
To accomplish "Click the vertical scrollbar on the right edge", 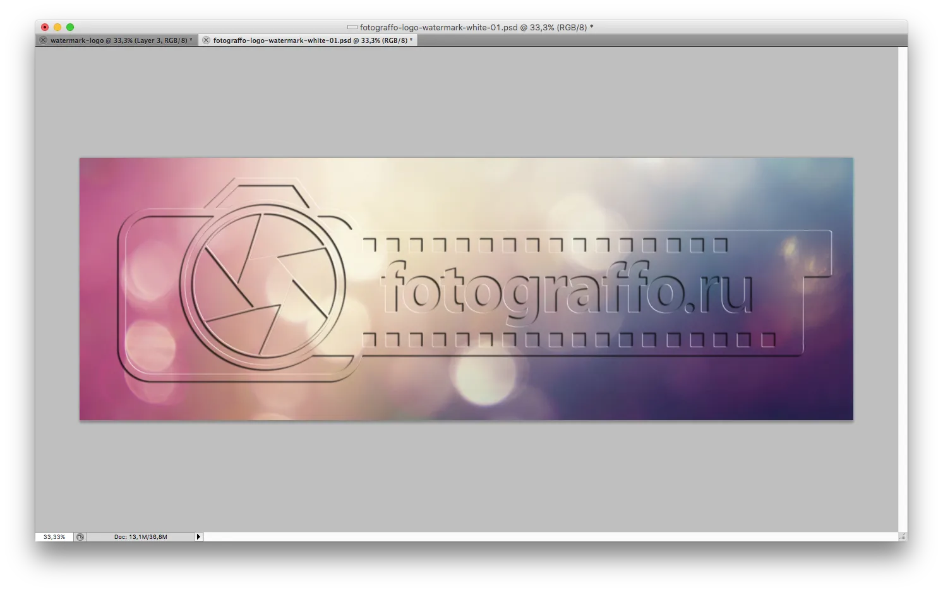I will click(x=903, y=289).
